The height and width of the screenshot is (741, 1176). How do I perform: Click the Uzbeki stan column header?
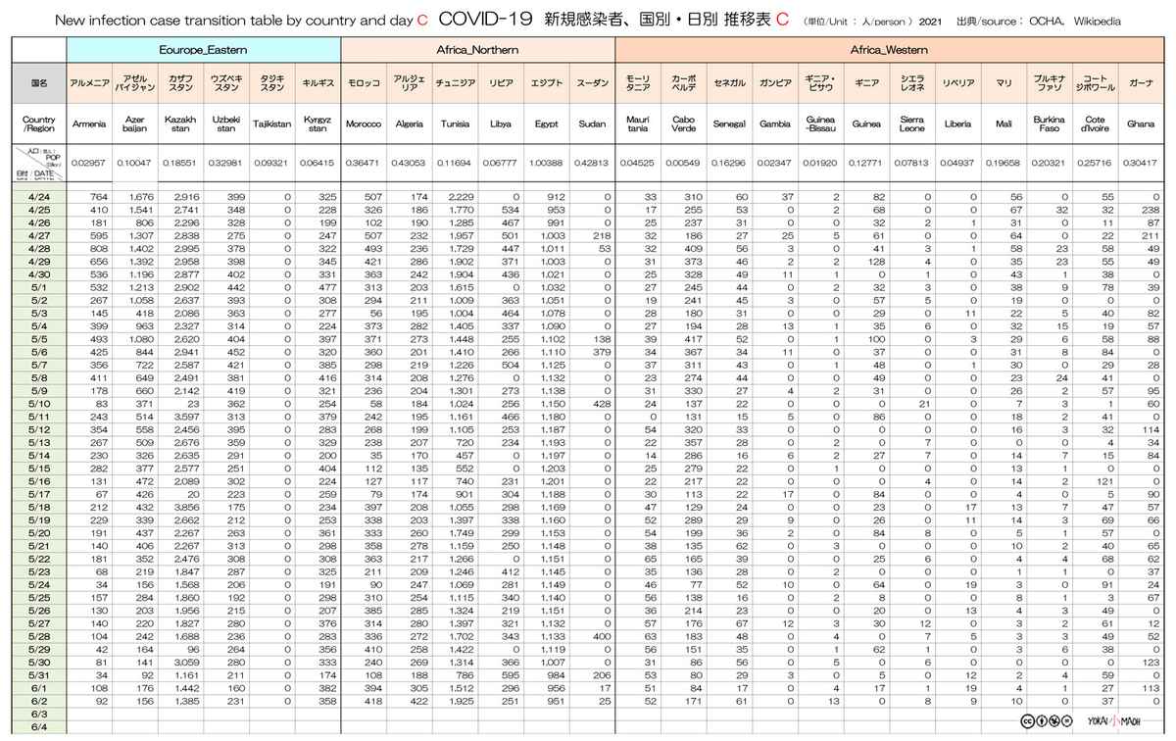click(226, 124)
